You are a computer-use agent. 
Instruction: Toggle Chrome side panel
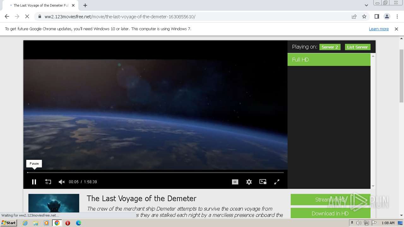(377, 16)
